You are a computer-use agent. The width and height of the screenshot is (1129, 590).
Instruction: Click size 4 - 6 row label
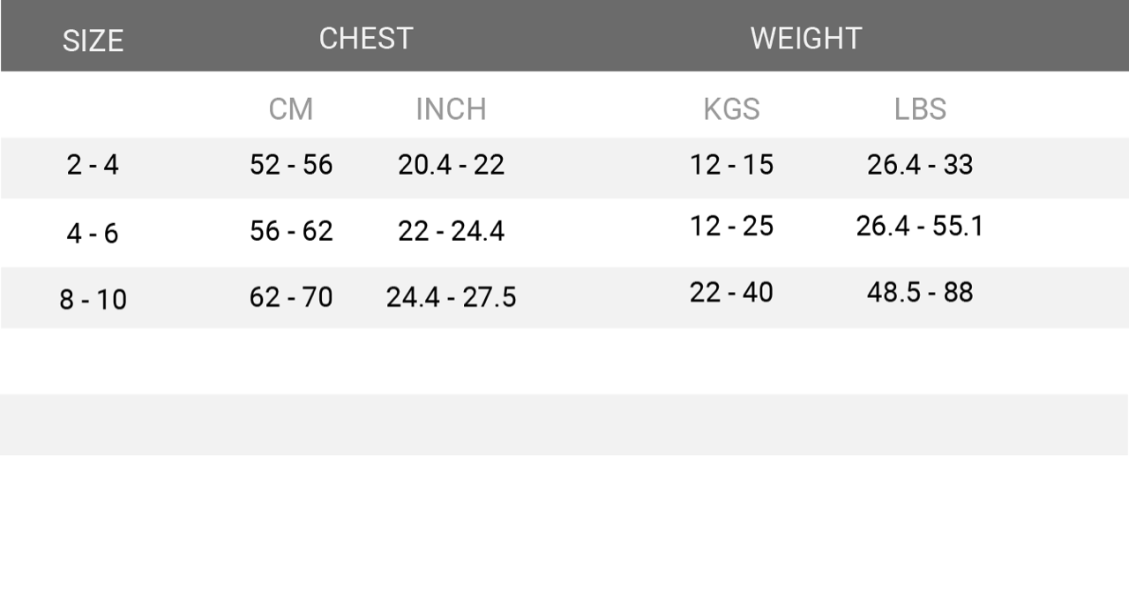click(x=93, y=234)
